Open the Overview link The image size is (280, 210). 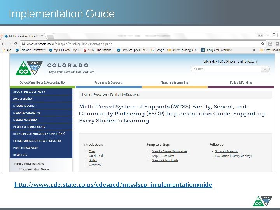tap(95, 165)
